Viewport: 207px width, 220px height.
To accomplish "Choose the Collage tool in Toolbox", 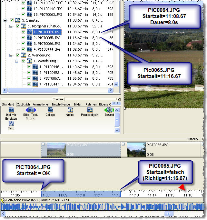I will click(x=50, y=110).
